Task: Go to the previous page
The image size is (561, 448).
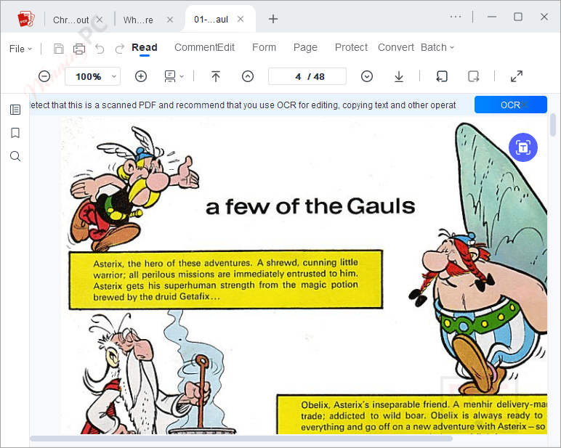Action: pos(248,76)
